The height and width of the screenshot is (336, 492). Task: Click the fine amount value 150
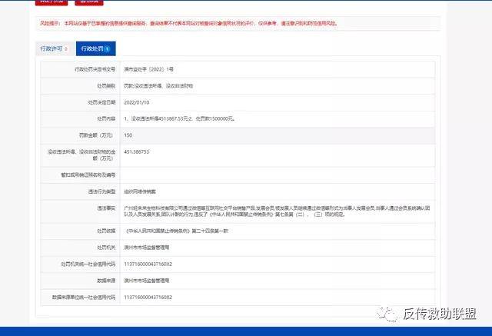point(128,135)
